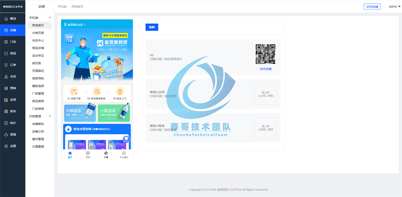The image size is (402, 197).
Task: Select 会员中心 in the submenu
Action: pos(38,40)
